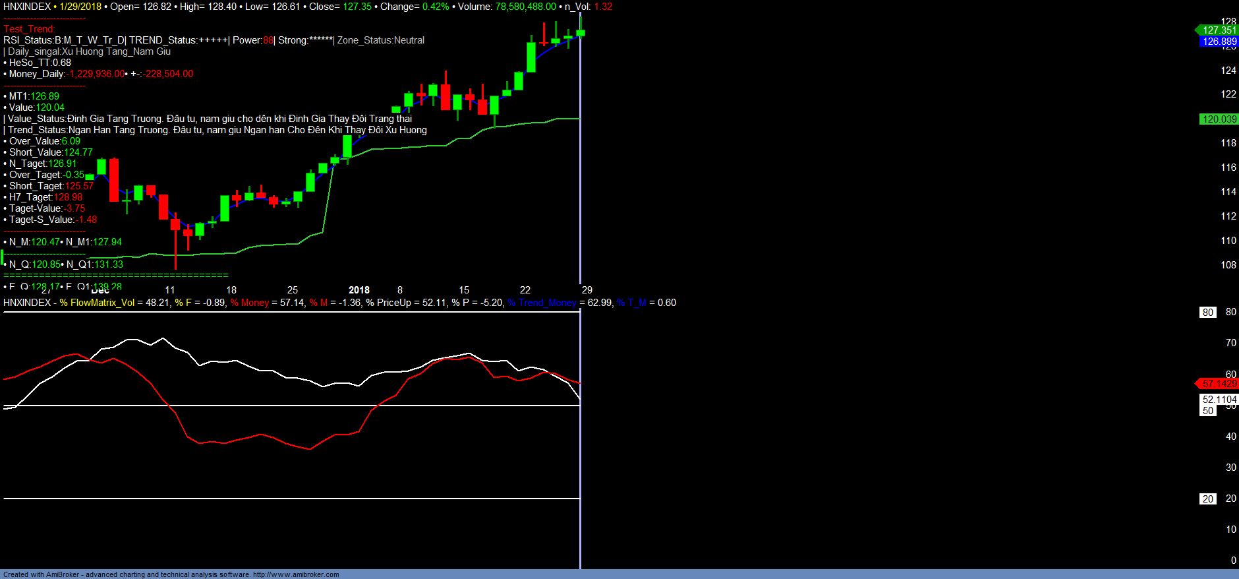
Task: Click the Zone_Status:Neutral text
Action: [x=380, y=40]
